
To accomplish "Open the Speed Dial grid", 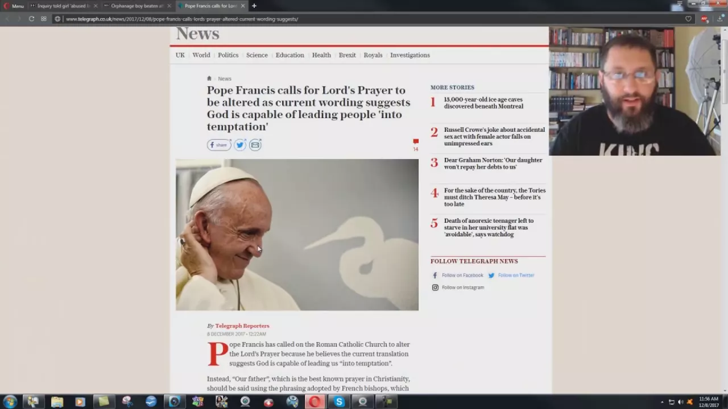I will pos(44,19).
